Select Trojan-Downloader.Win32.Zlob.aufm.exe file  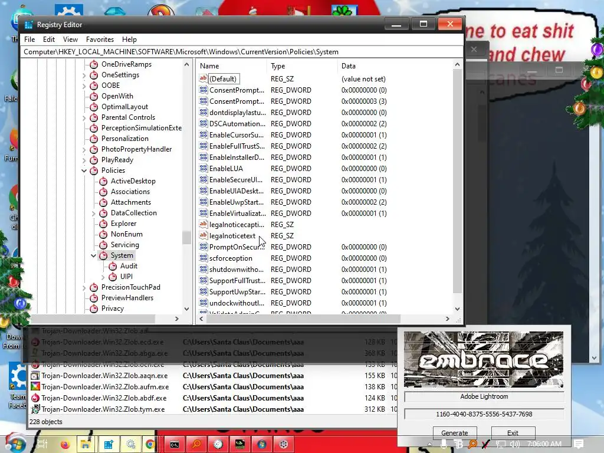[105, 387]
